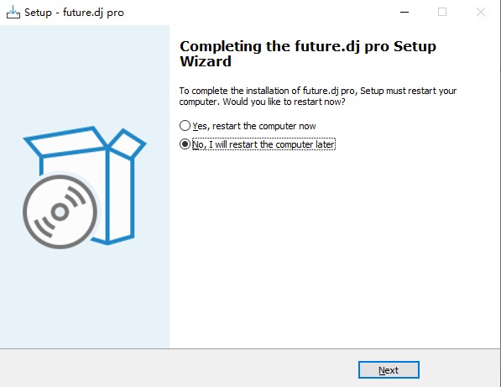Click the center hole of the disc graphic

[60, 212]
